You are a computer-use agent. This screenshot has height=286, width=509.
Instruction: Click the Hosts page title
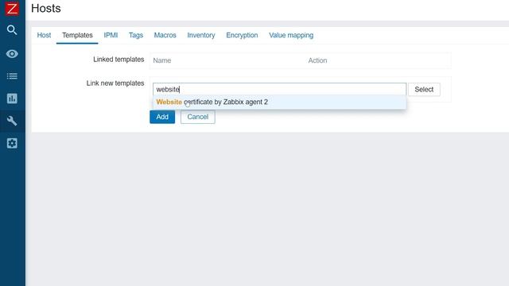[x=46, y=8]
